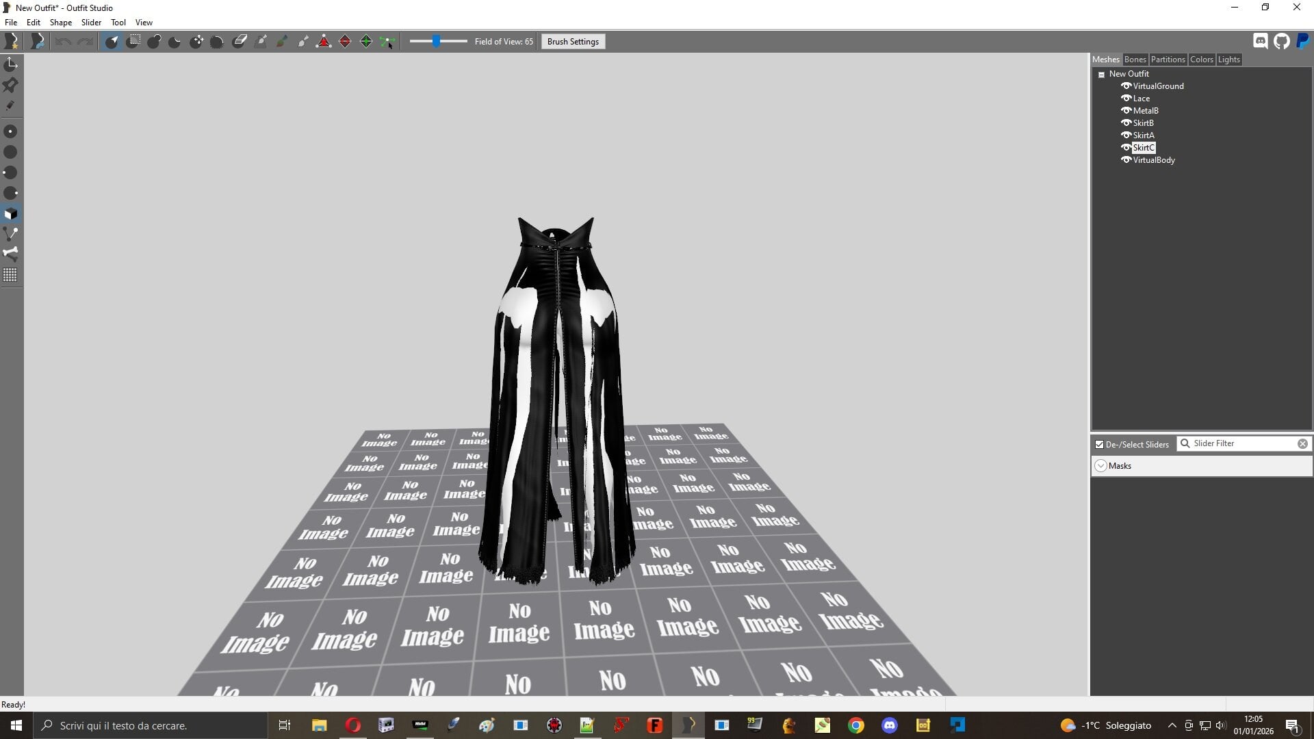
Task: Select the Deflate brush tool
Action: (175, 42)
